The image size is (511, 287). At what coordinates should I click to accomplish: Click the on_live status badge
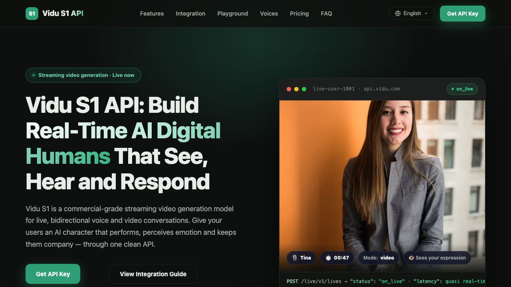coord(462,89)
